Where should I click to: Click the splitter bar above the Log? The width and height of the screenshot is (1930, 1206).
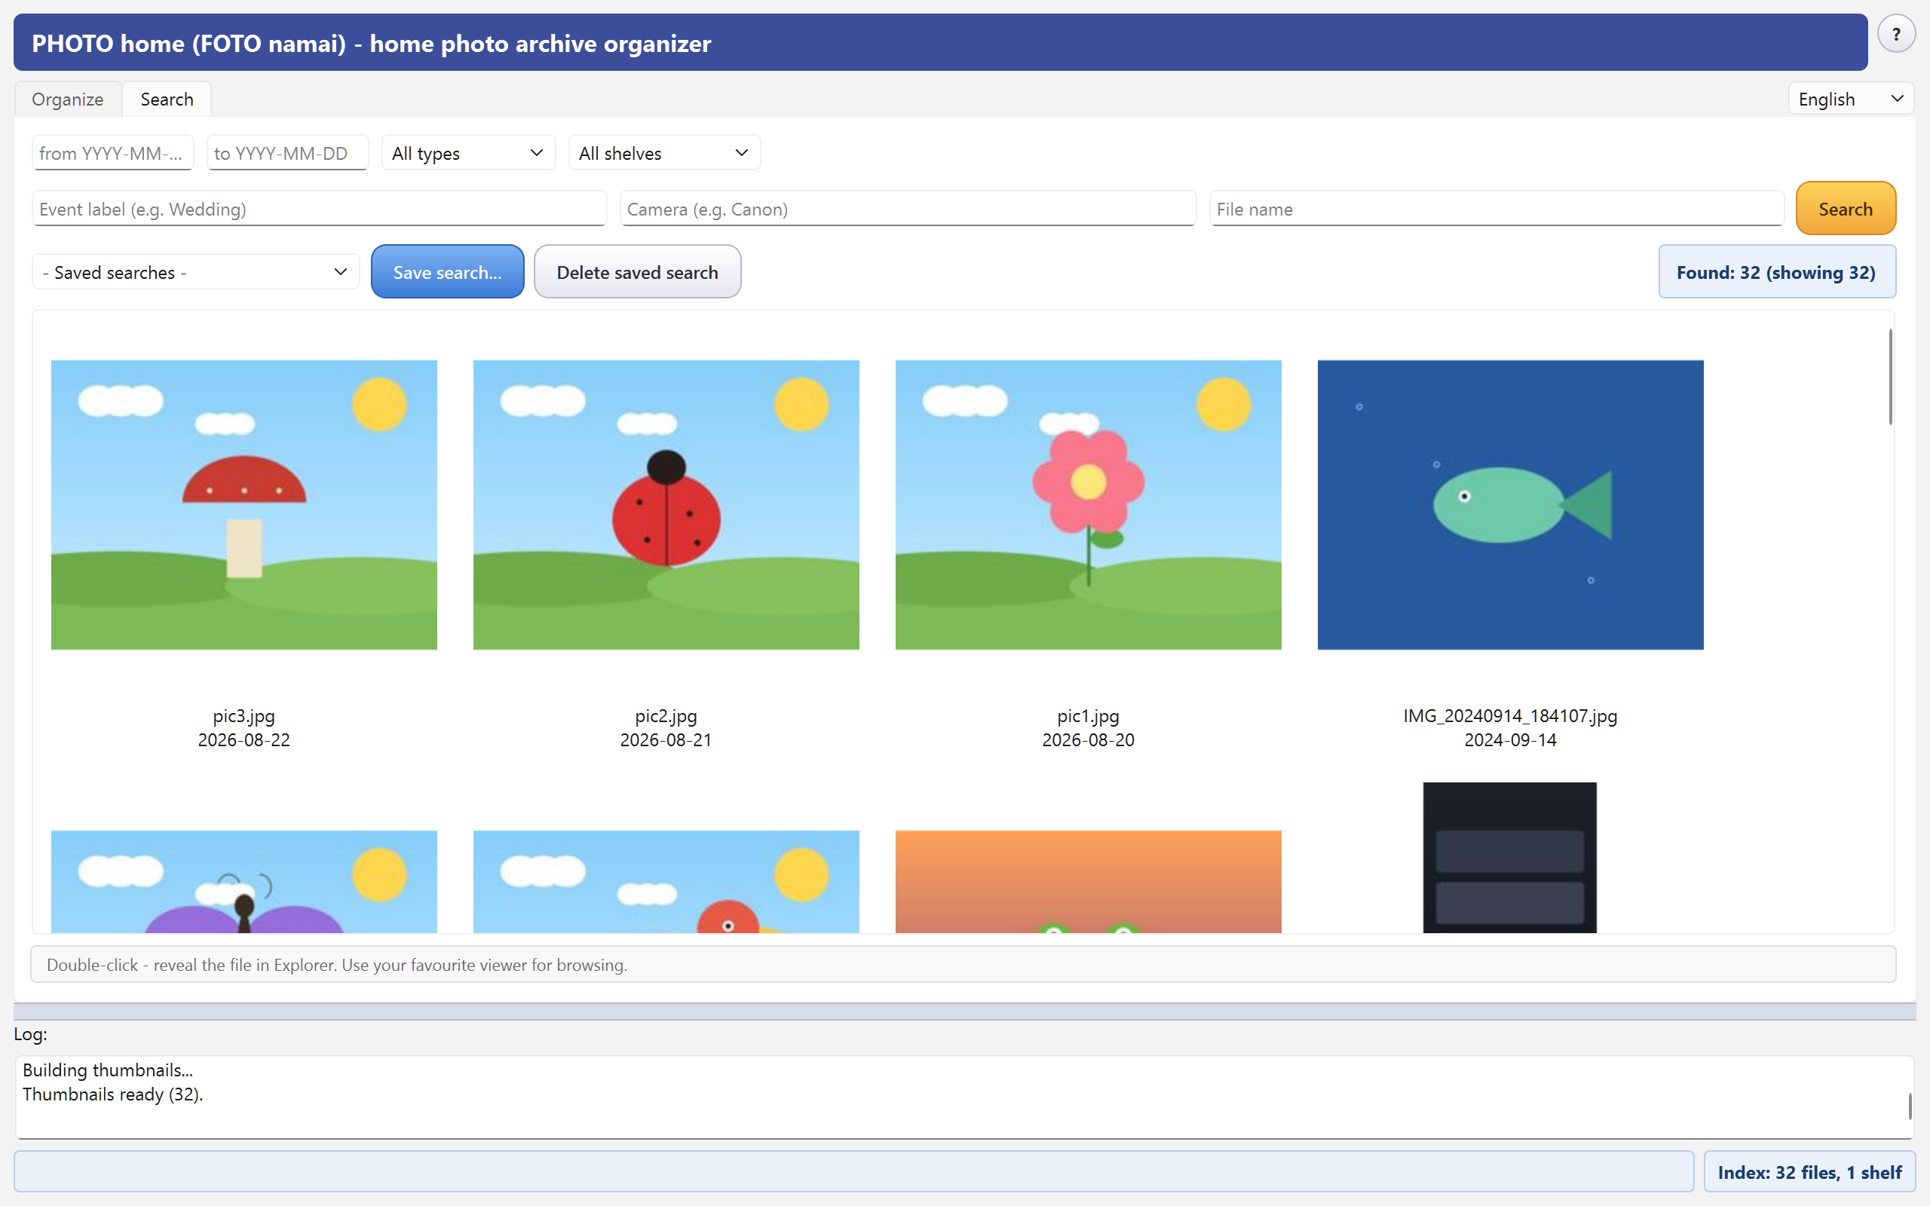964,1012
